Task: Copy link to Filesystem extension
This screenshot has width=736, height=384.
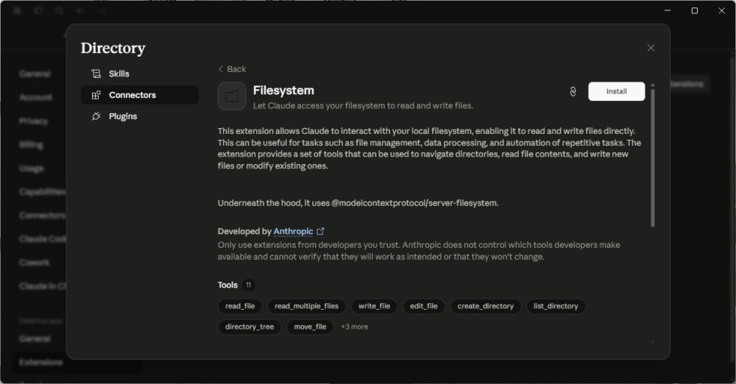Action: (x=573, y=91)
